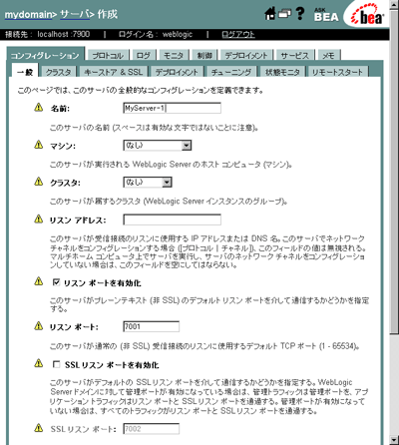Click warning icon beside リスン アドレス
The image size is (399, 445).
[x=39, y=219]
